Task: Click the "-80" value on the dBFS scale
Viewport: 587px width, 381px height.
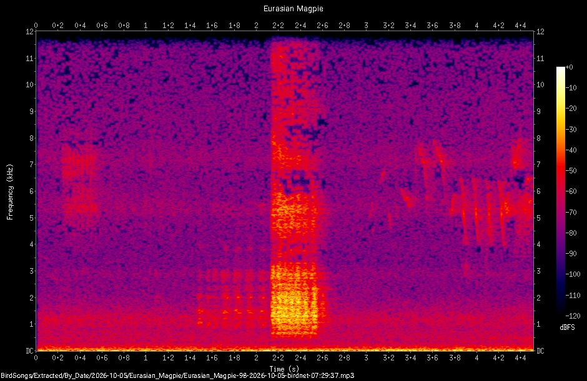Action: coord(571,233)
